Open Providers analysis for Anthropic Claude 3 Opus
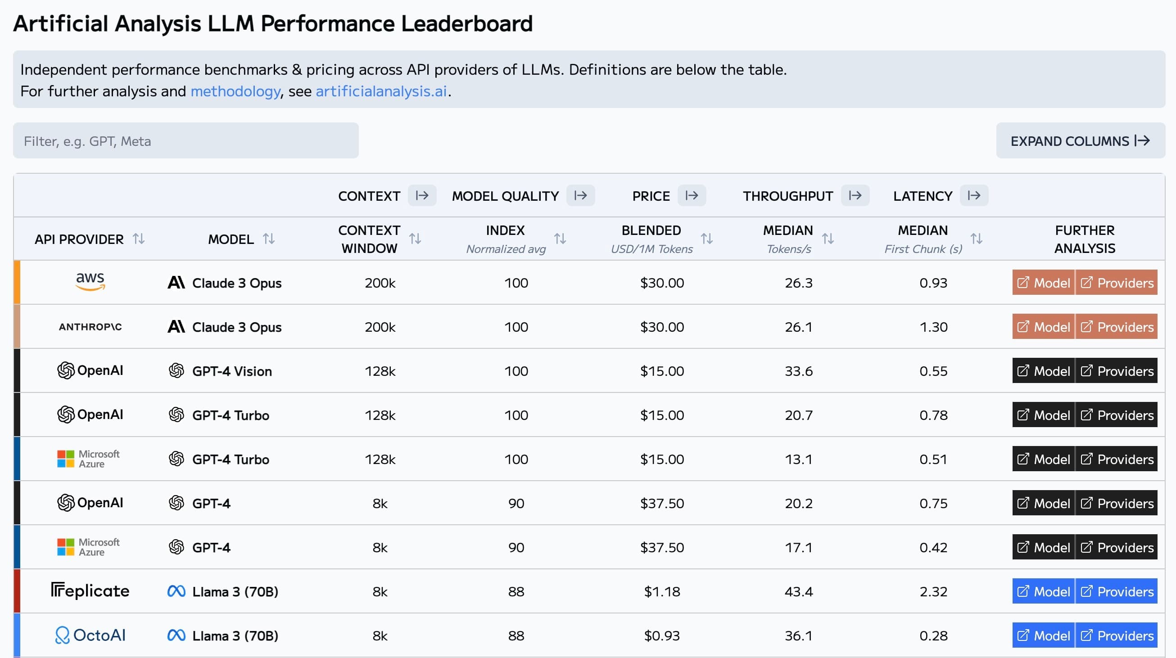The height and width of the screenshot is (658, 1176). click(x=1117, y=327)
